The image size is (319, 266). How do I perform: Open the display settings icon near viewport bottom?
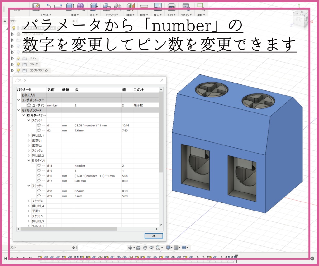[x=168, y=248]
